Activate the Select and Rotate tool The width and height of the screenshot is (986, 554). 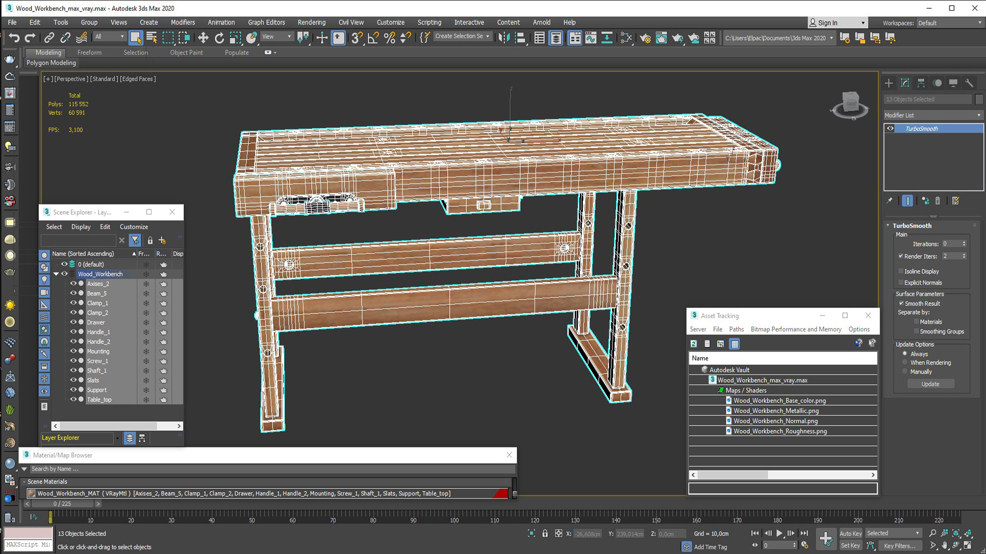tap(219, 37)
